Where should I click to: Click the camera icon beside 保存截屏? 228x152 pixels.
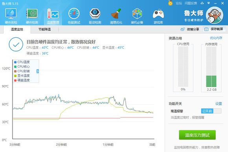point(206,29)
